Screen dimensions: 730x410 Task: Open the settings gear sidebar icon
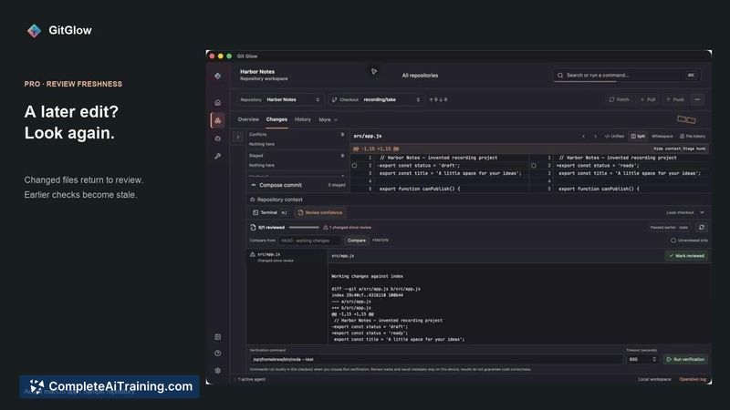click(x=217, y=371)
